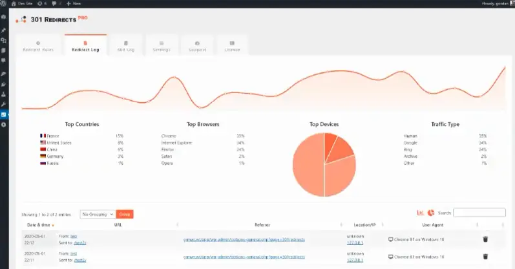Open the No Grouping dropdown

click(97, 213)
